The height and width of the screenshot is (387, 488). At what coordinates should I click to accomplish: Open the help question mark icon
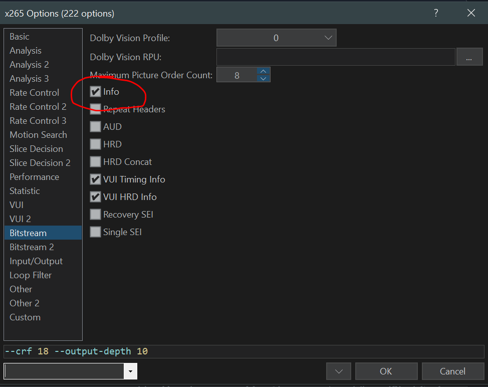coord(435,13)
